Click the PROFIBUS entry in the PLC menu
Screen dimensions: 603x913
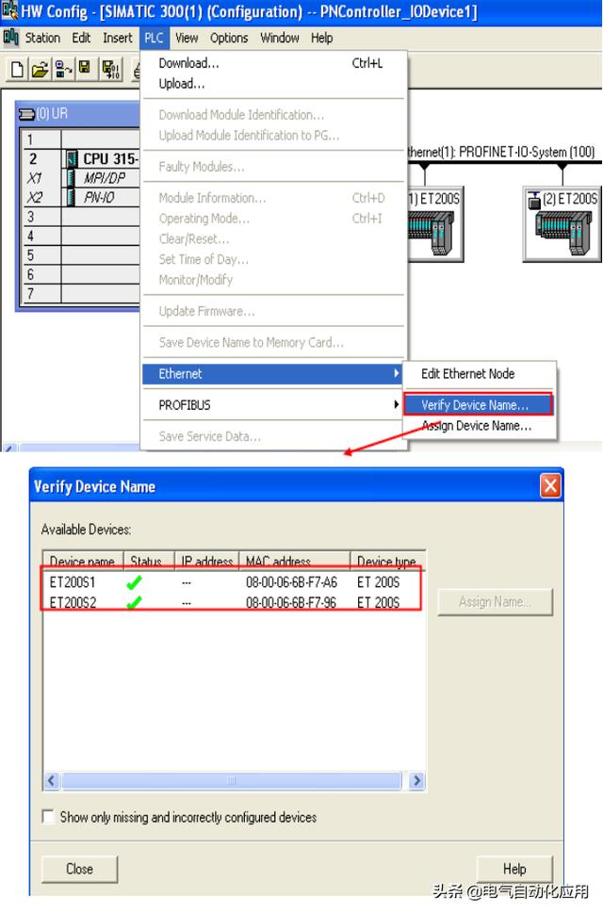273,404
